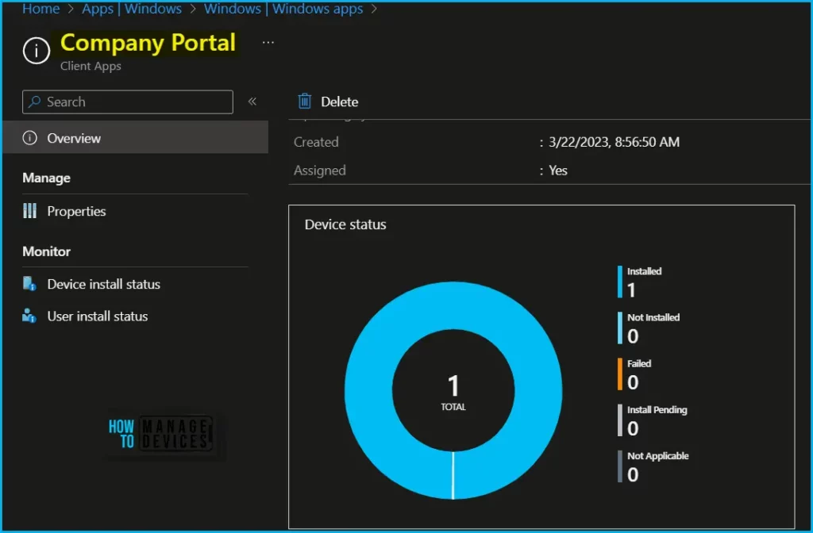
Task: Click the Not Applicable legend entry
Action: 653,466
